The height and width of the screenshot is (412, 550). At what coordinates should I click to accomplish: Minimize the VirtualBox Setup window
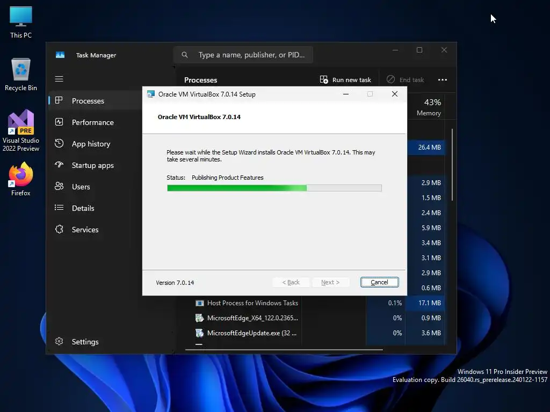pyautogui.click(x=346, y=94)
